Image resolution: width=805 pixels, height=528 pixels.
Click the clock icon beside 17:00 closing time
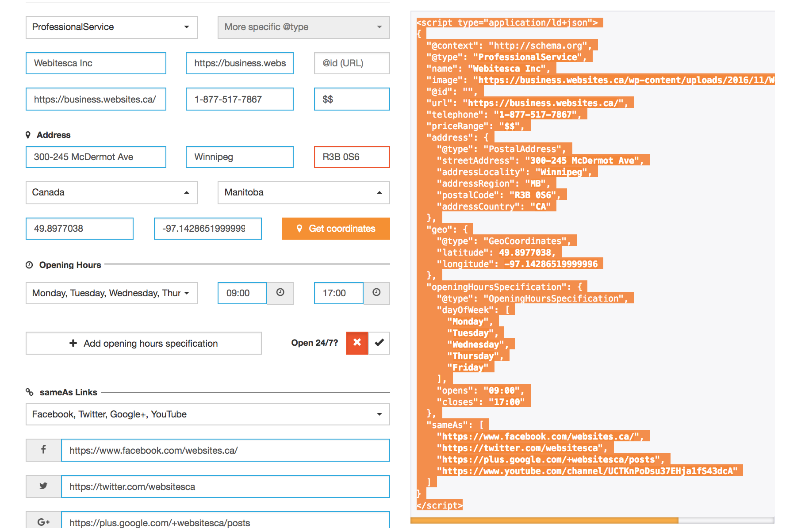click(376, 292)
